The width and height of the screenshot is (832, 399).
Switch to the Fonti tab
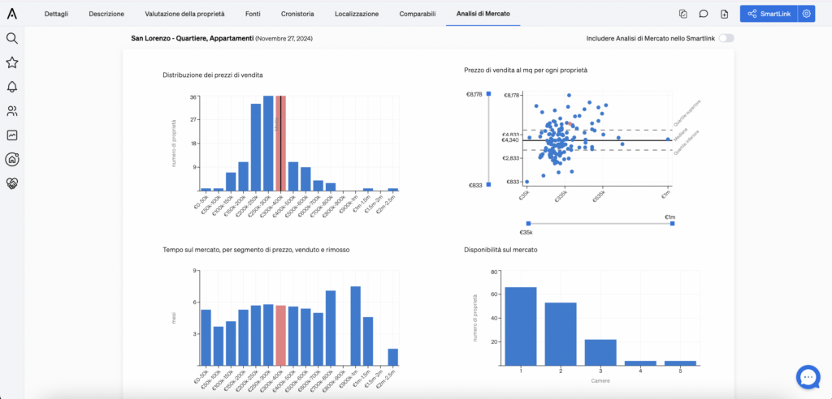253,14
